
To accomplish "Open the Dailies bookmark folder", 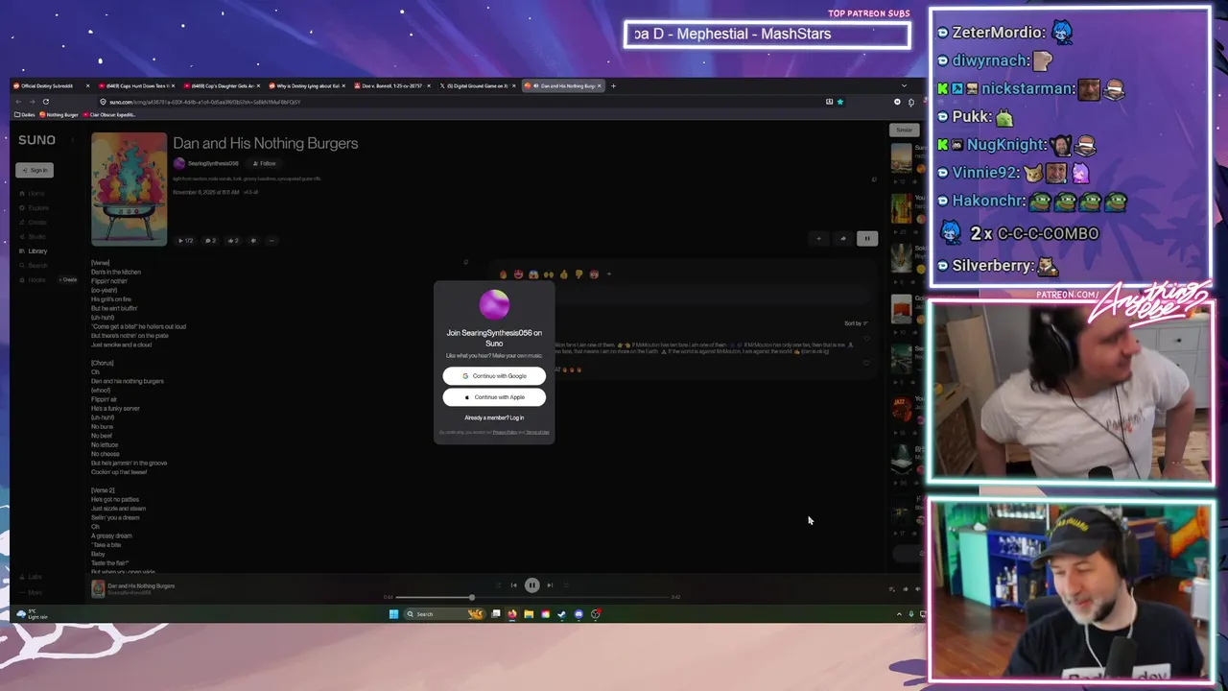I will pos(25,115).
